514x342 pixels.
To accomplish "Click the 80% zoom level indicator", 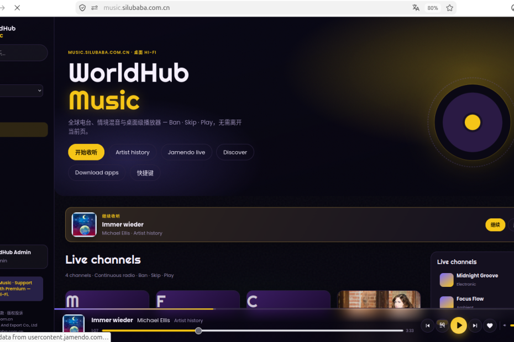I will pos(432,8).
